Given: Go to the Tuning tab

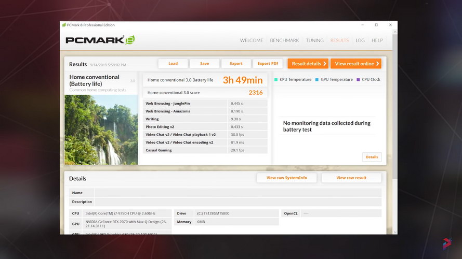Looking at the screenshot, I should 314,40.
